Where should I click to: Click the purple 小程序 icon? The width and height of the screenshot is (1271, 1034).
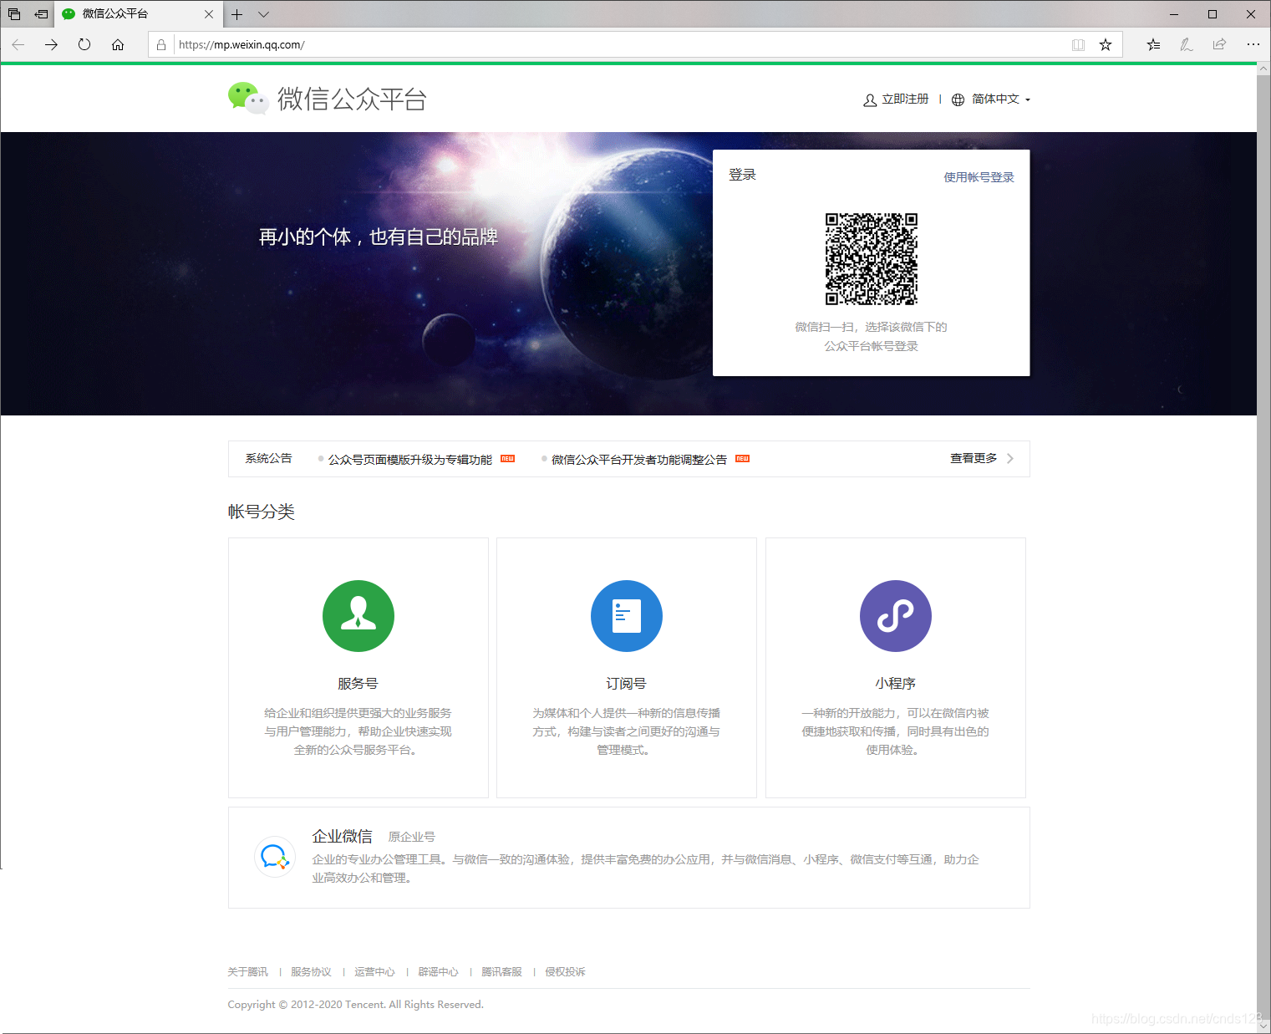(896, 616)
